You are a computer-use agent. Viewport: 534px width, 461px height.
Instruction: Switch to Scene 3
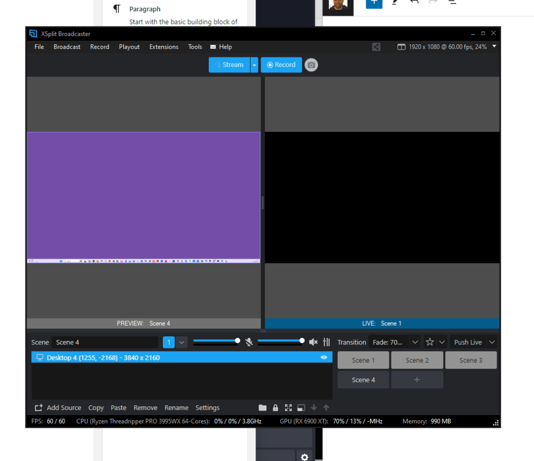471,360
